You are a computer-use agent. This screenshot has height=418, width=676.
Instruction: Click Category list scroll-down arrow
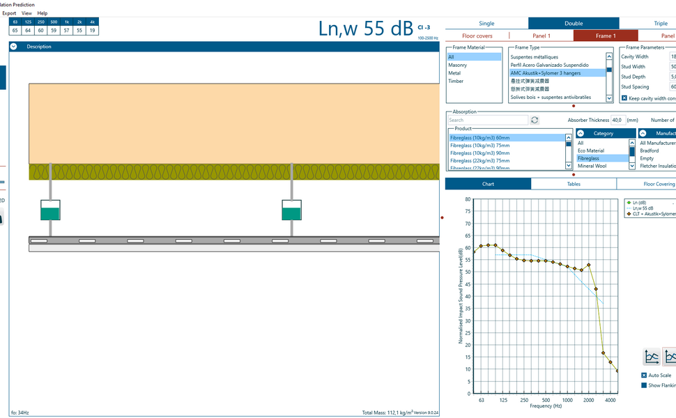633,167
